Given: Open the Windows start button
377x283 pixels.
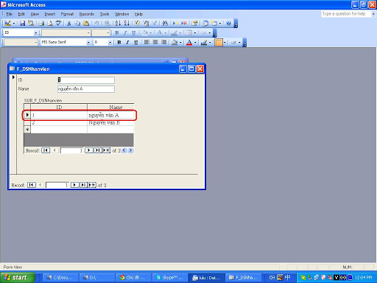Looking at the screenshot, I should [x=17, y=278].
